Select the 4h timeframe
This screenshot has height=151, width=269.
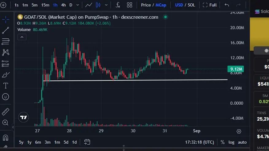64,5
